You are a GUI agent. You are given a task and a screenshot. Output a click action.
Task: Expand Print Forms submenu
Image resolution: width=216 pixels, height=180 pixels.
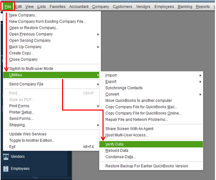pyautogui.click(x=51, y=106)
